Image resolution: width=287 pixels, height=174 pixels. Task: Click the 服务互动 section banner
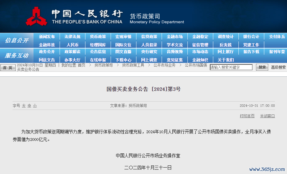(x=17, y=55)
